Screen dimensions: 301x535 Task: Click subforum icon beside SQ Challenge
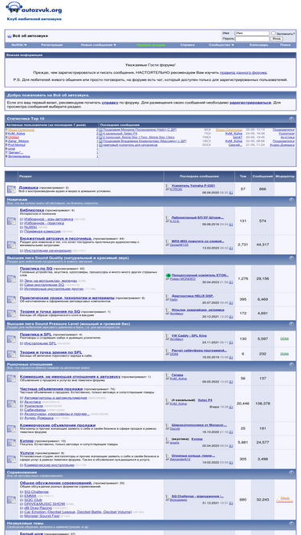(22, 492)
